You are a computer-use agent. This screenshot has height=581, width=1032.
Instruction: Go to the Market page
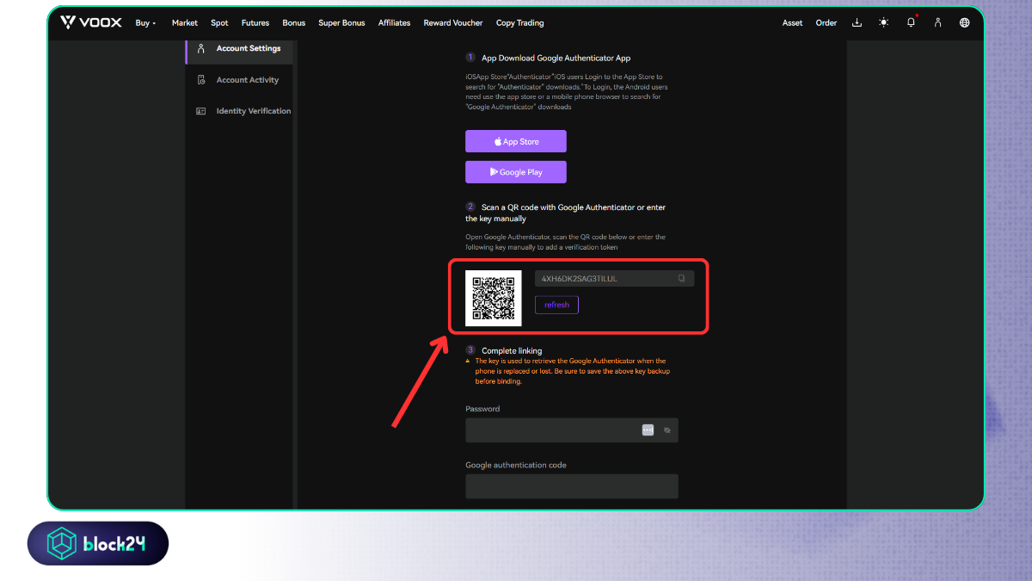185,22
